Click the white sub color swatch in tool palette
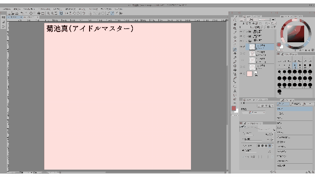Image resolution: width=315 pixels, height=177 pixels. pyautogui.click(x=237, y=111)
